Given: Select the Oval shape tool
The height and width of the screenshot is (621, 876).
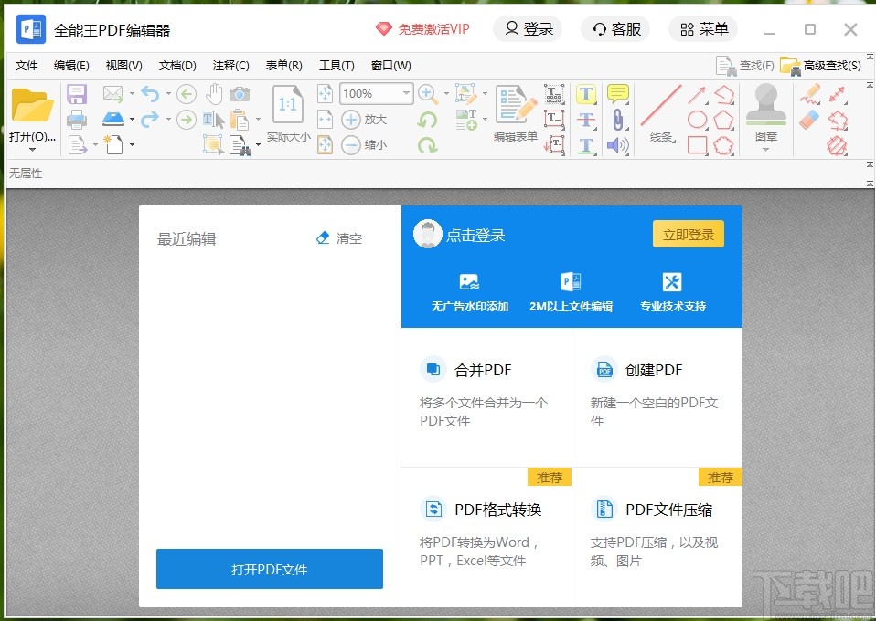Looking at the screenshot, I should click(697, 120).
